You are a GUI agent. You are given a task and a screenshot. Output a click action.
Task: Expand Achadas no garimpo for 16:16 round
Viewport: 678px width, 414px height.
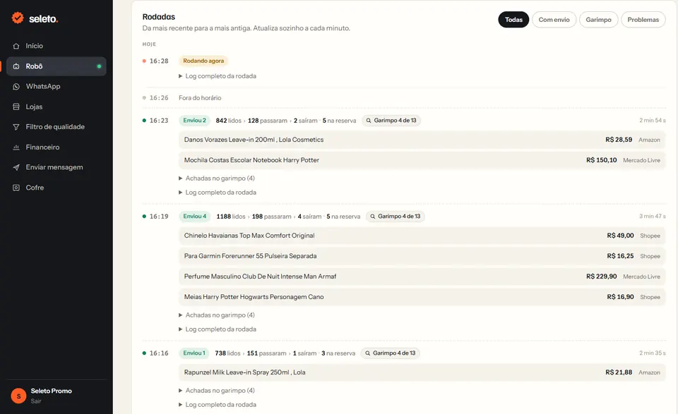(217, 391)
